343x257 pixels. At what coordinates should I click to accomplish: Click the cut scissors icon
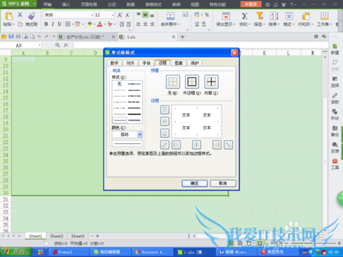tap(20, 14)
